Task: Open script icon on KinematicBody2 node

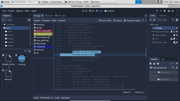Action: coord(171,32)
